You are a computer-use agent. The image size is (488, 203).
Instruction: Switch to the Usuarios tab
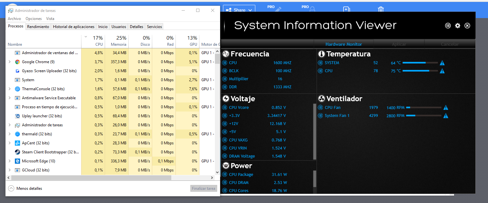click(119, 27)
